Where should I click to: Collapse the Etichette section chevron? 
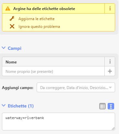[4, 106]
